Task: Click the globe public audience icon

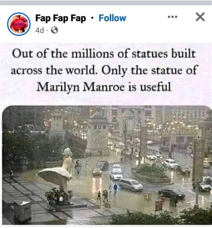Action: tap(55, 30)
